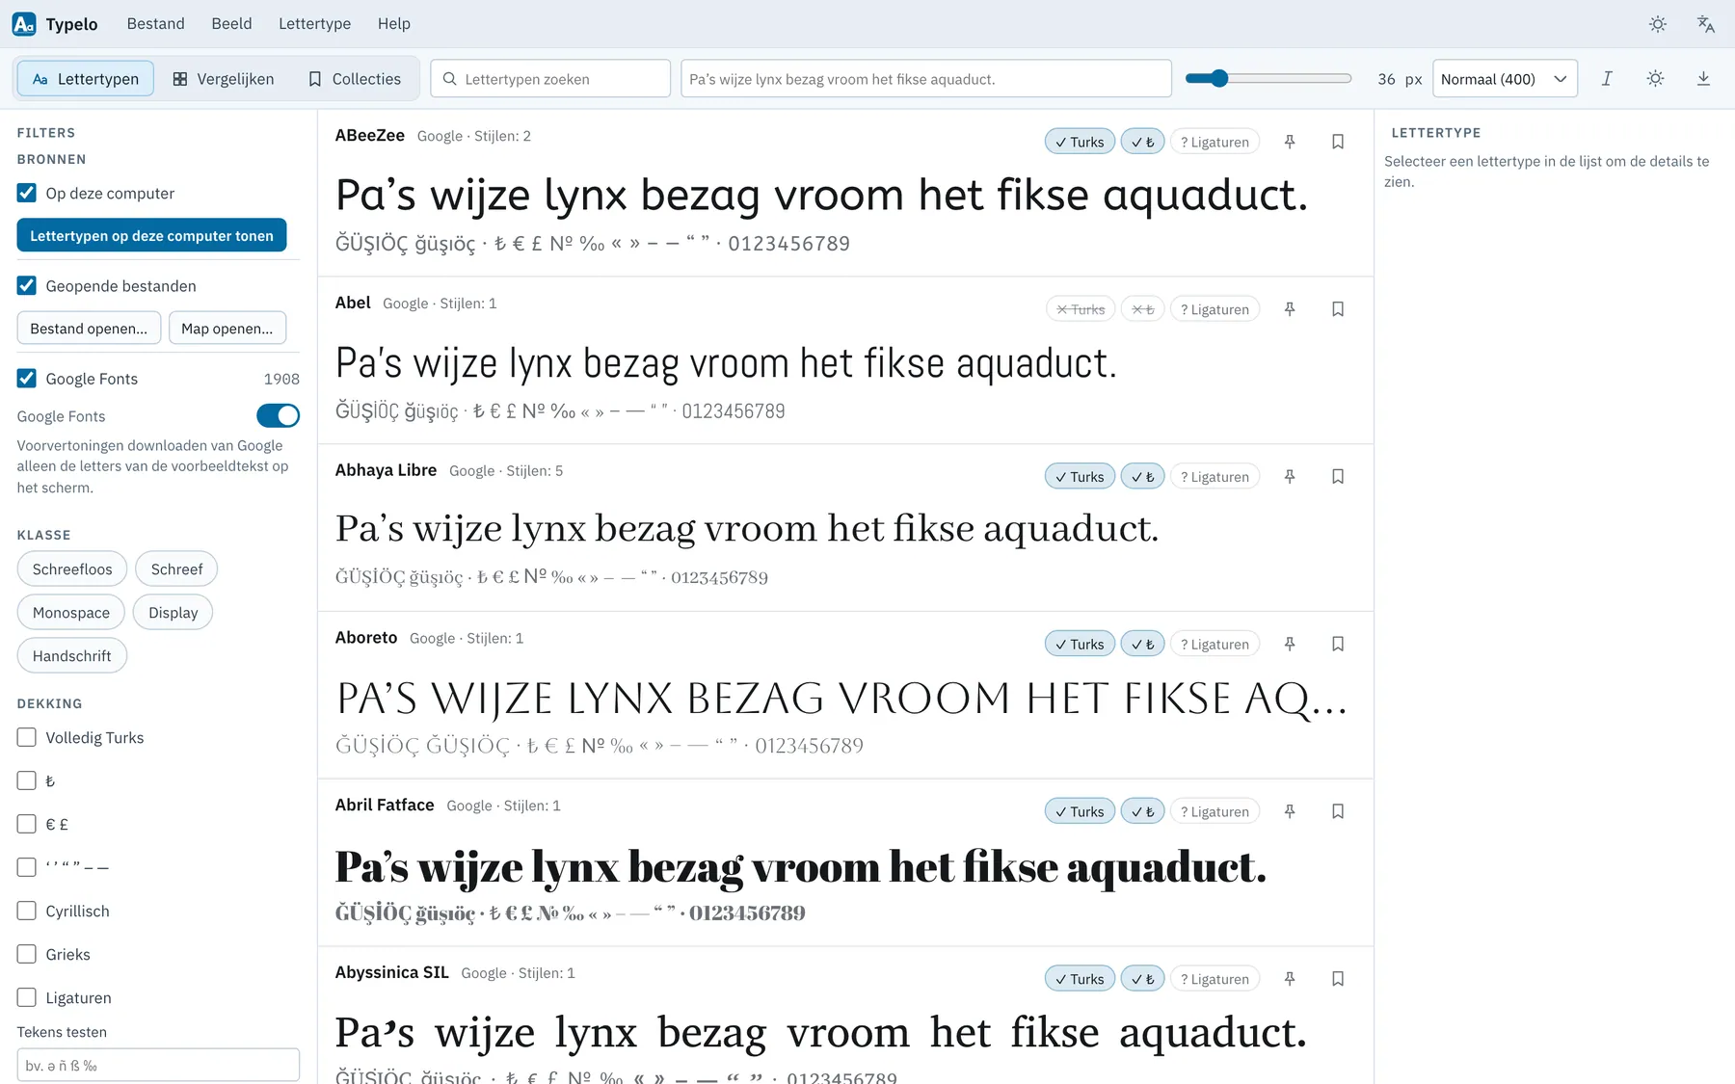This screenshot has width=1735, height=1084.
Task: Check the Cyrillisch coverage filter
Action: pyautogui.click(x=27, y=911)
